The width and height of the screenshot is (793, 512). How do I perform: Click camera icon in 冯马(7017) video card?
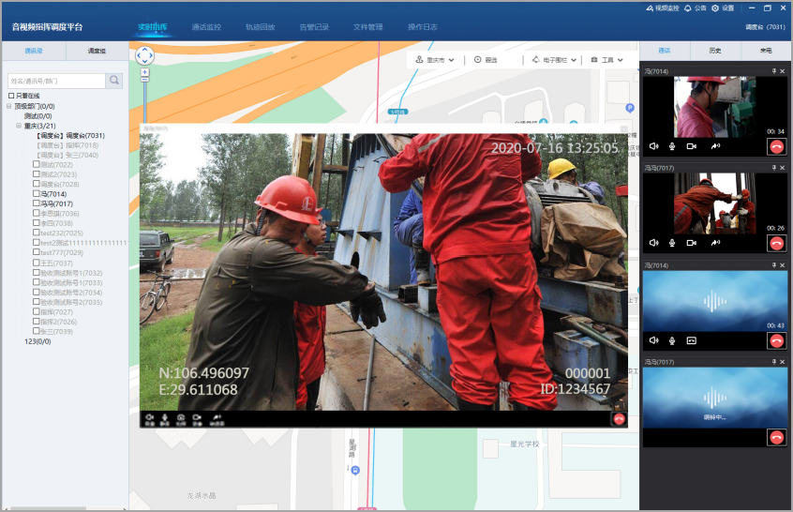click(x=691, y=243)
